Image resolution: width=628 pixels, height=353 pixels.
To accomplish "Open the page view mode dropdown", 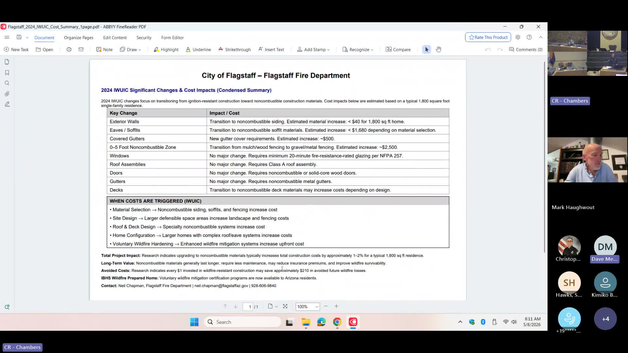I will [273, 307].
